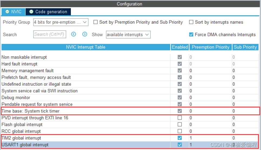Select the Non maskable interrupt row
The width and height of the screenshot is (261, 150).
coord(130,57)
